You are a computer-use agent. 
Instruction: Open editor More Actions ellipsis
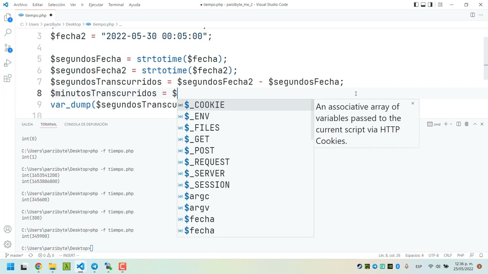click(x=481, y=15)
